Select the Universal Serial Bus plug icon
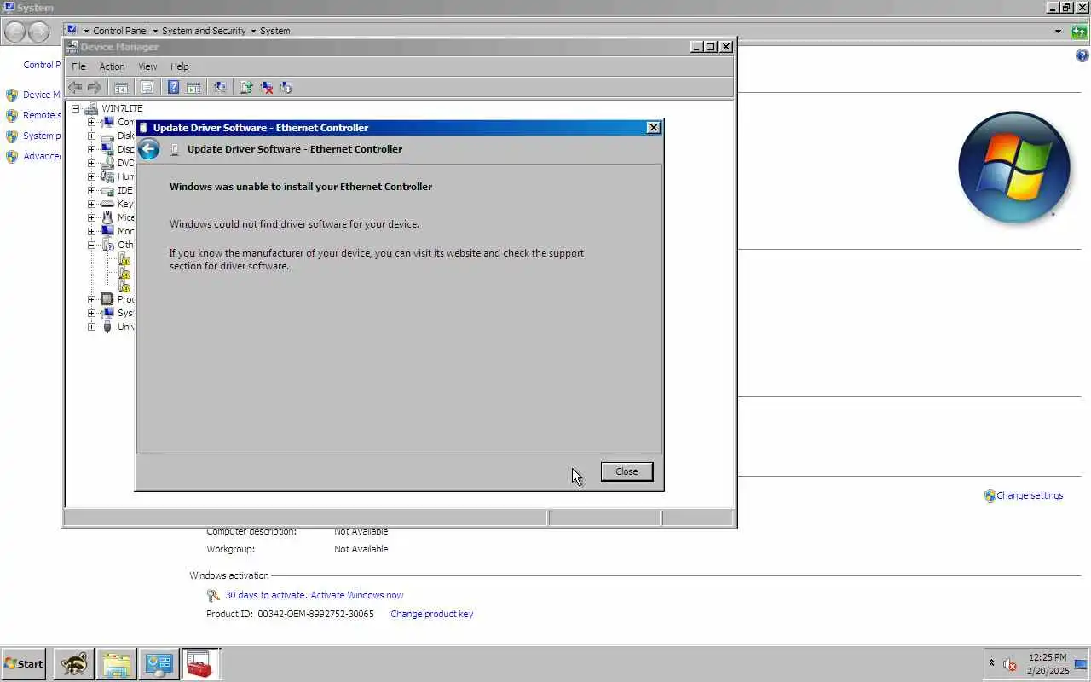 tap(107, 327)
